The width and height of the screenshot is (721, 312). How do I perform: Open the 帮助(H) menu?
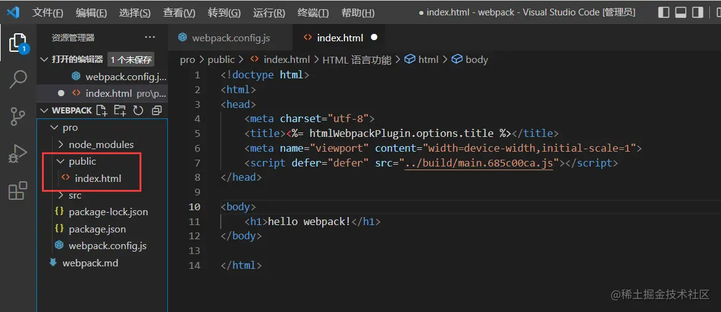[358, 13]
